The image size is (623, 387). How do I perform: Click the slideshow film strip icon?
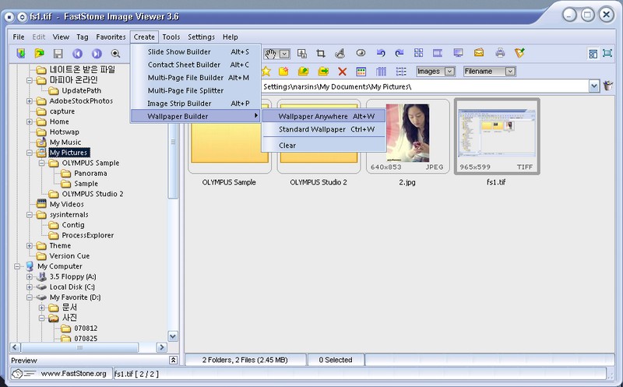pos(438,53)
